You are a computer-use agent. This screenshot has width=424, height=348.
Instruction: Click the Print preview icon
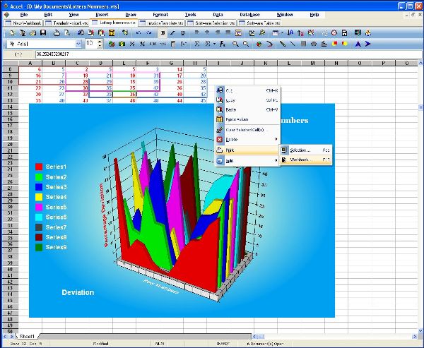(x=67, y=33)
